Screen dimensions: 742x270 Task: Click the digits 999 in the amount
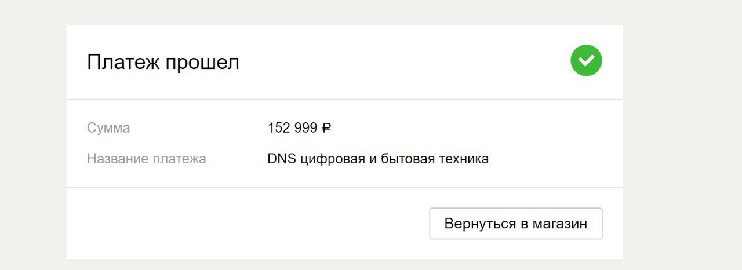coord(306,128)
